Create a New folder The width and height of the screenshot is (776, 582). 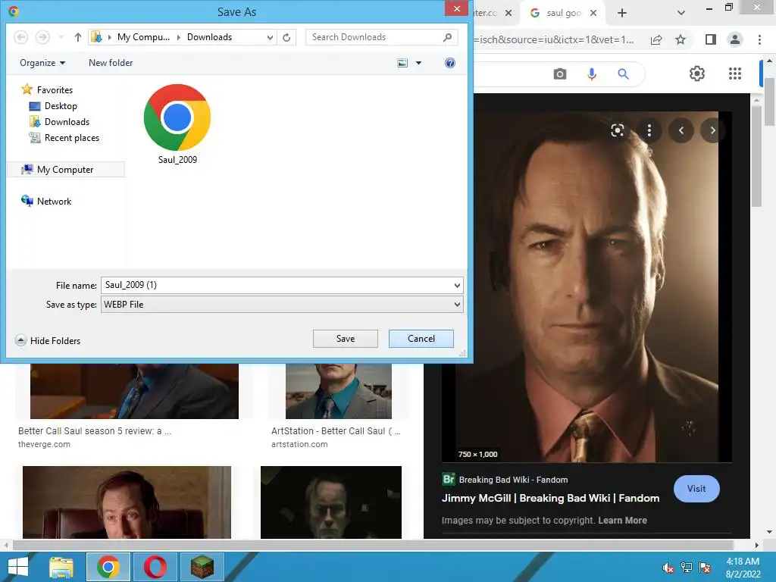click(x=111, y=63)
